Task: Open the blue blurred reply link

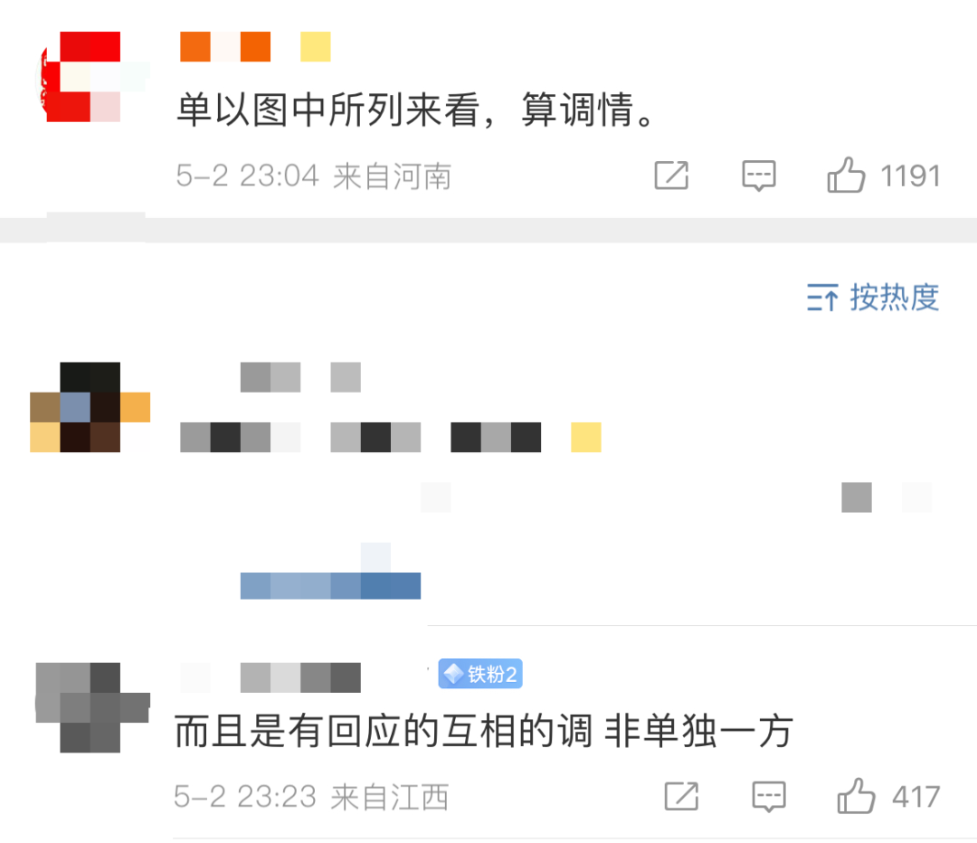Action: (x=330, y=586)
